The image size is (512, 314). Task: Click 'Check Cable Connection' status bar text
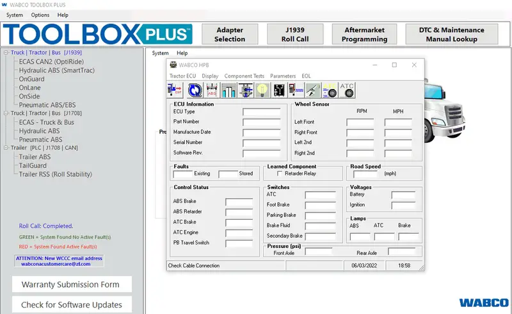coord(194,265)
